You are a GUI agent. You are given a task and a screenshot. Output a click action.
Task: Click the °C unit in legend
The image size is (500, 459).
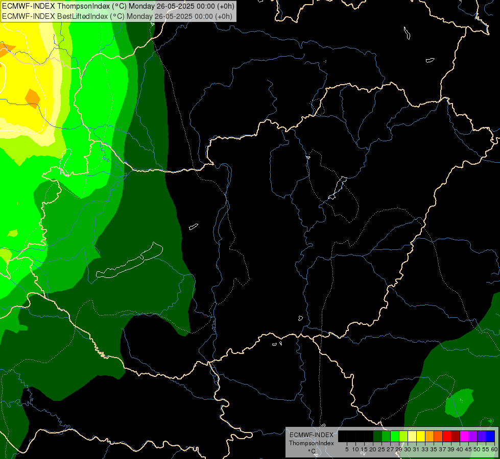click(x=312, y=451)
